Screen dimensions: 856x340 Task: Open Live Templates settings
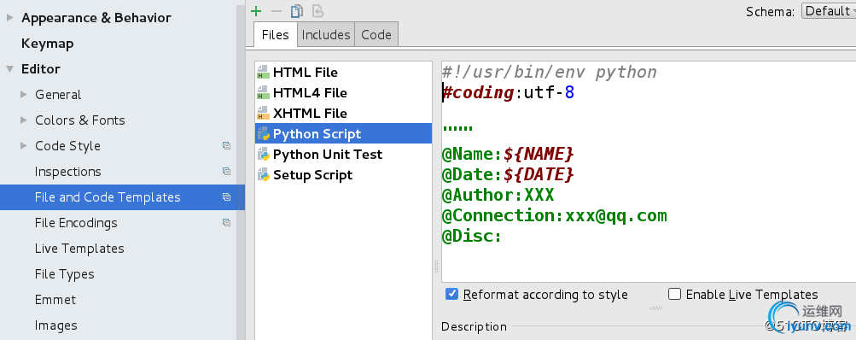79,249
